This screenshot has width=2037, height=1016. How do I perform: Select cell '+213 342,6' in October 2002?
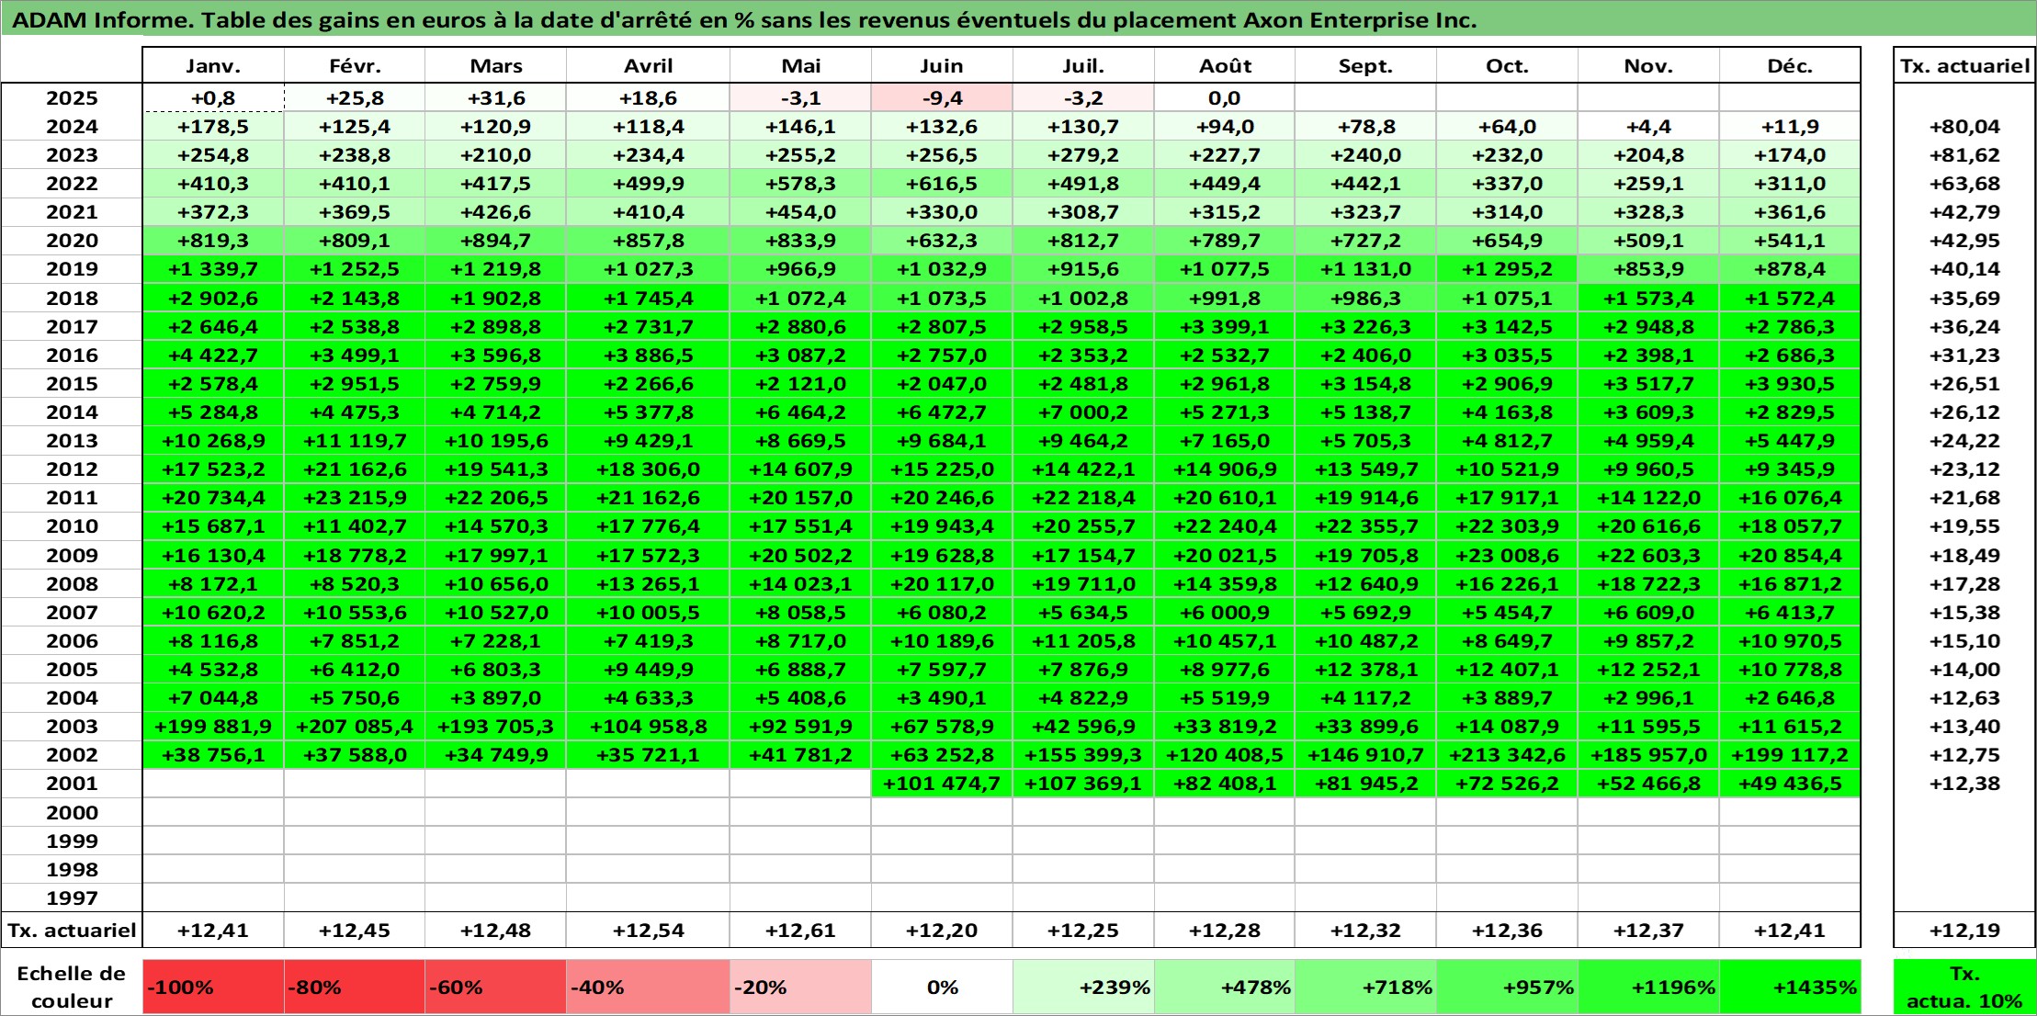(1507, 755)
